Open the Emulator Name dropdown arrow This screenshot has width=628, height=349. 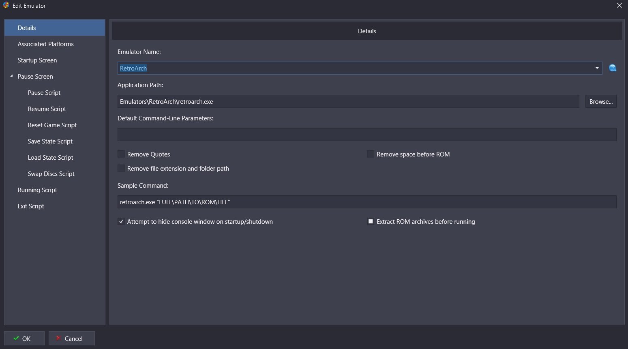[597, 68]
